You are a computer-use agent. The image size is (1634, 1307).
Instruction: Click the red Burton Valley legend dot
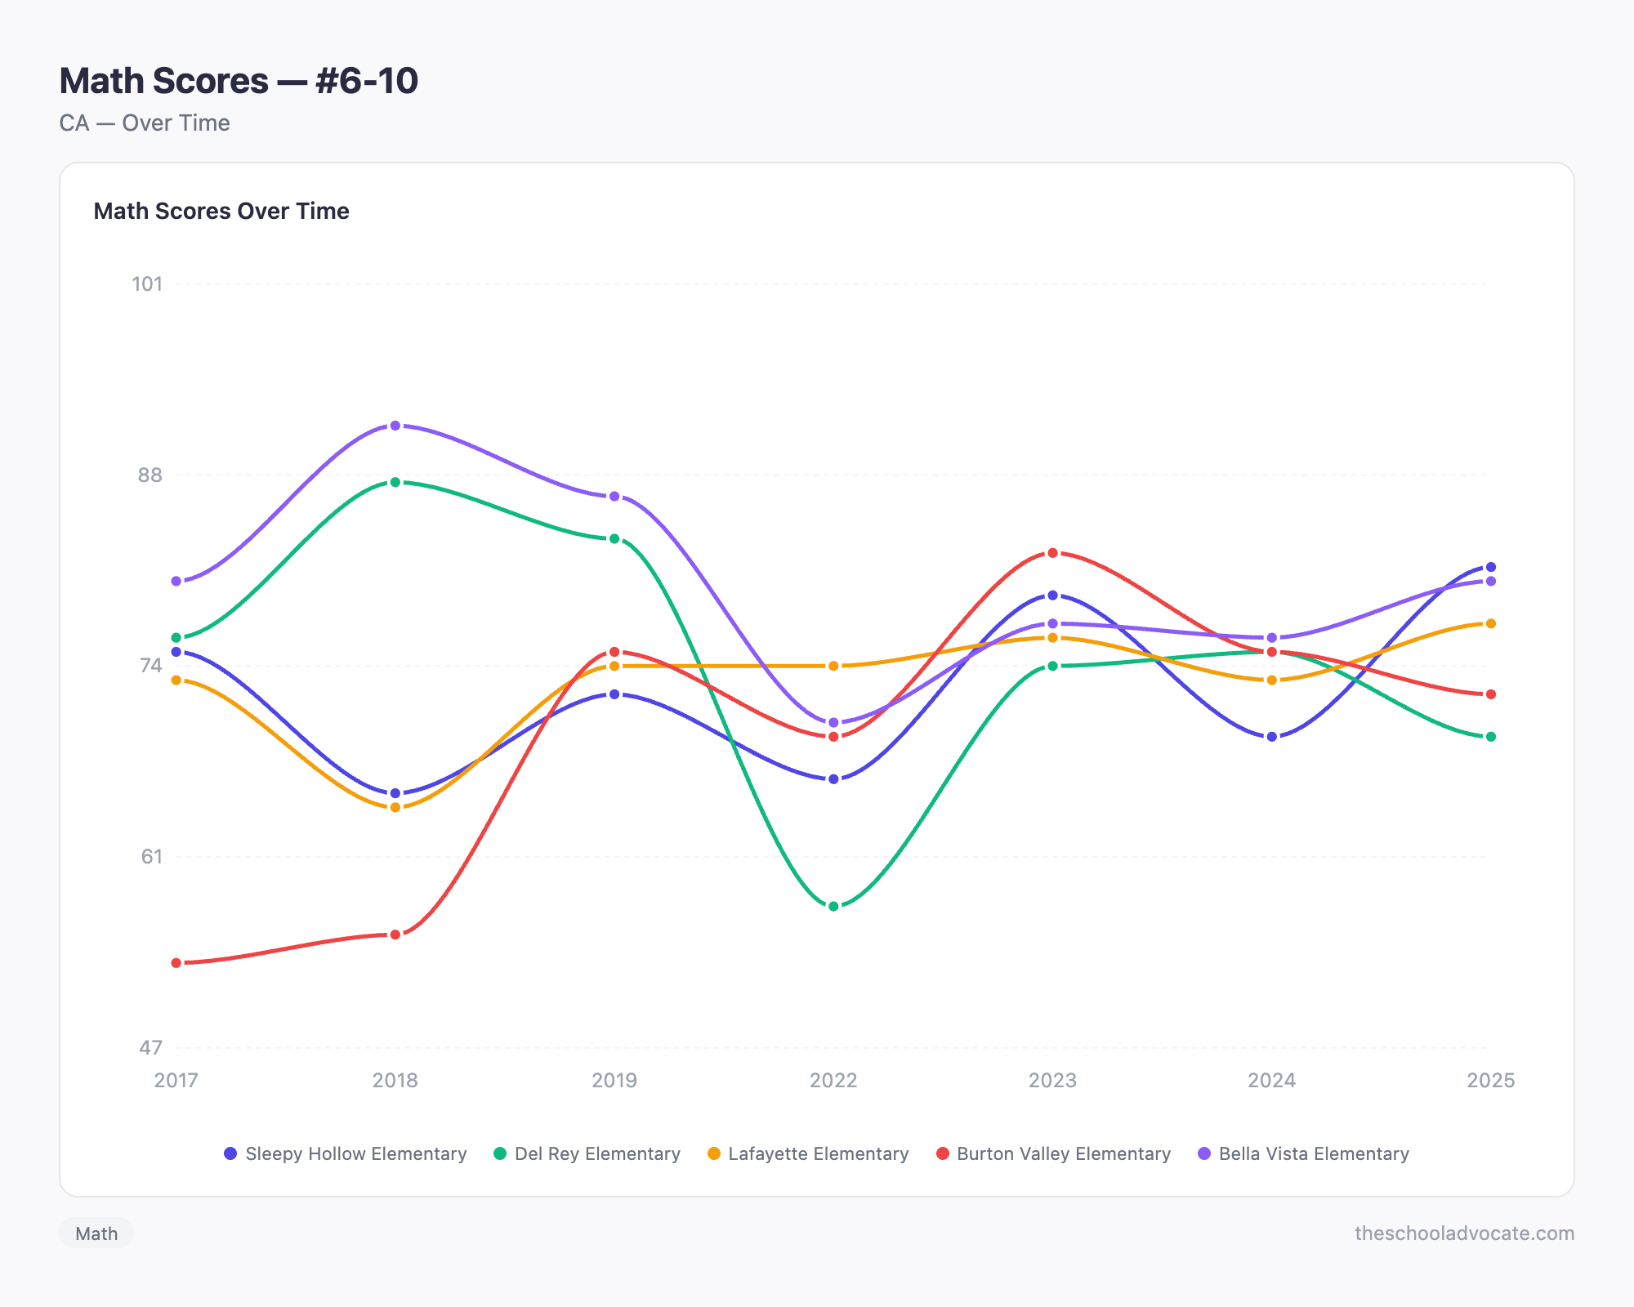pyautogui.click(x=943, y=1153)
